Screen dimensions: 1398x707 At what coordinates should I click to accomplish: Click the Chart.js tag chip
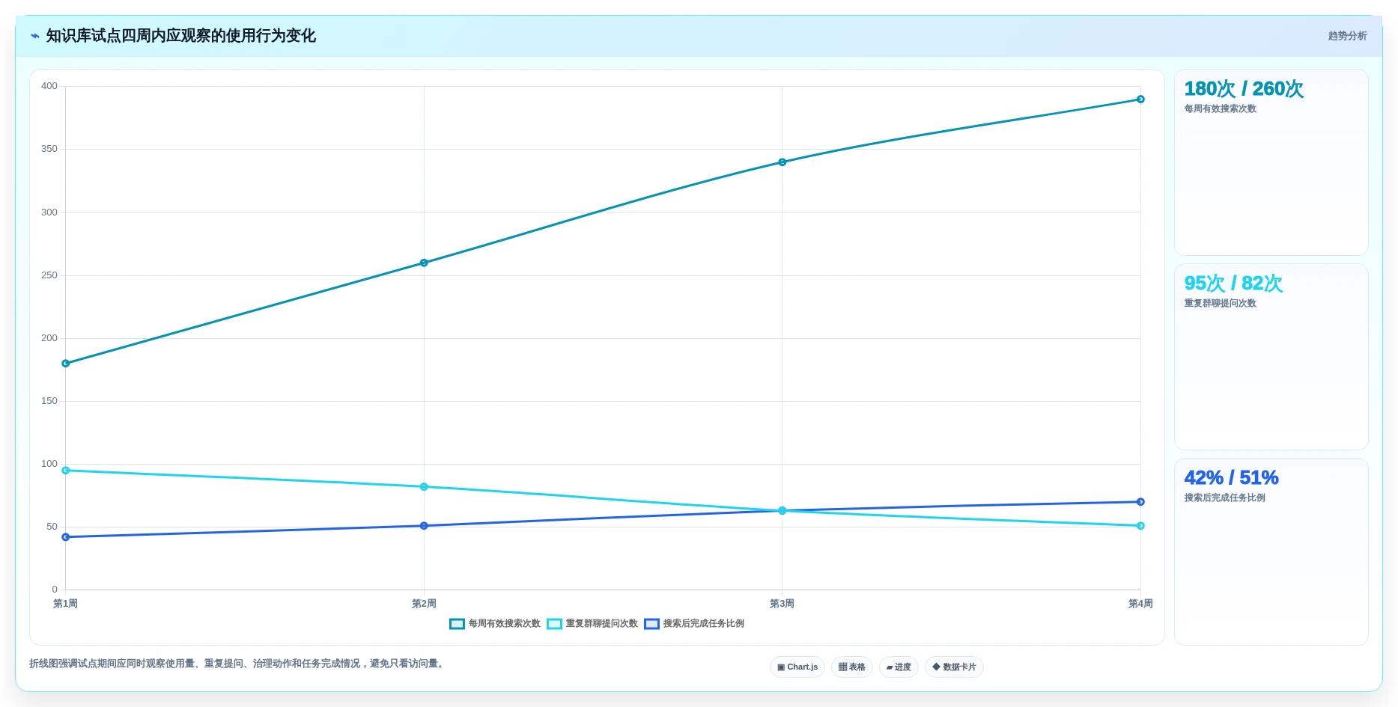(x=797, y=667)
